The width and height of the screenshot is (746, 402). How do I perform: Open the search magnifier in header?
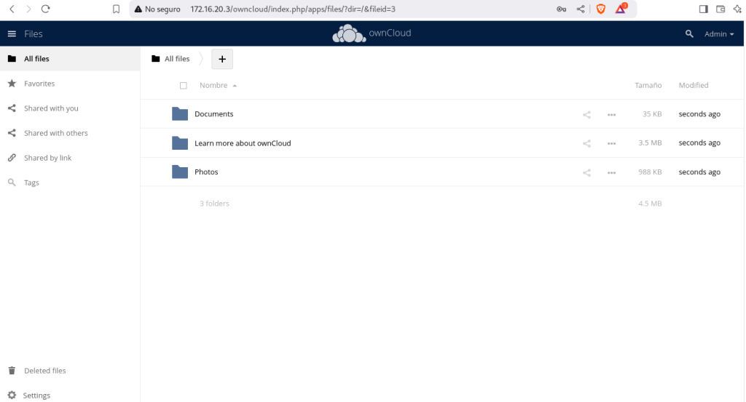[x=689, y=33]
